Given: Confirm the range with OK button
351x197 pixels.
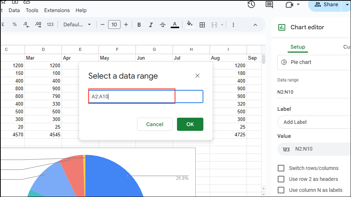Looking at the screenshot, I should coord(190,124).
